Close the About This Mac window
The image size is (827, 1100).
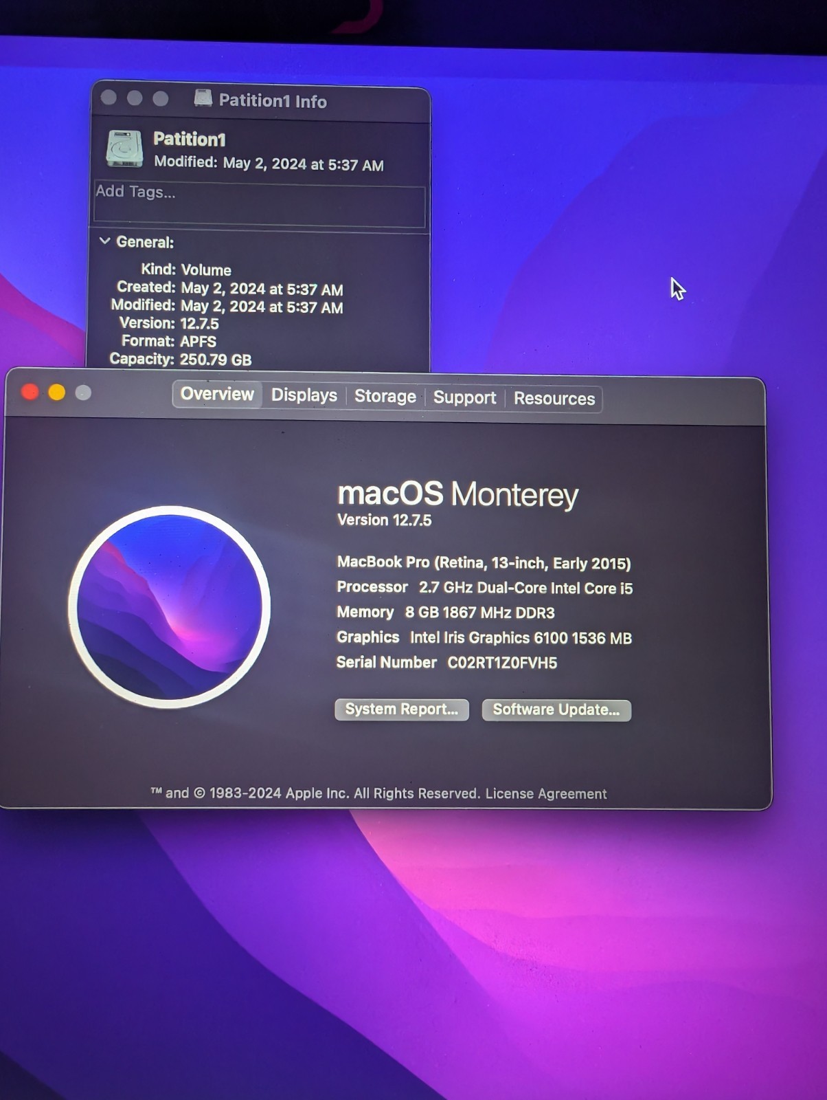click(x=30, y=392)
